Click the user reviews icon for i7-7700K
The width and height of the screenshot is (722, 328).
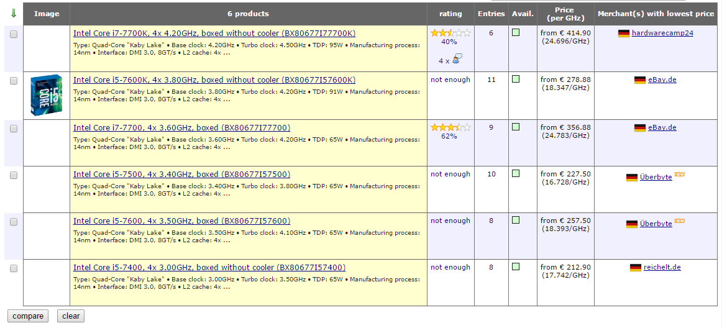(457, 60)
